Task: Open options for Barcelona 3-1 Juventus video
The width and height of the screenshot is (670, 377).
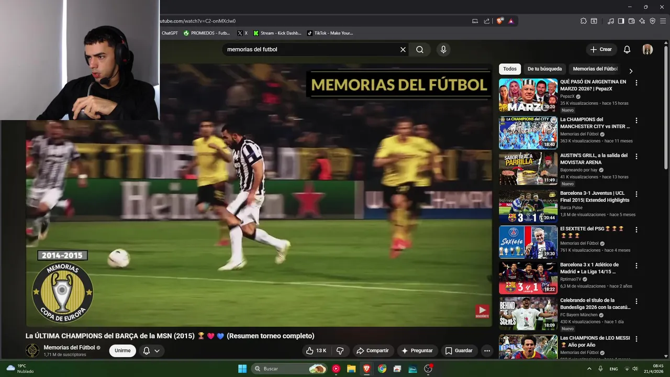Action: 636,194
